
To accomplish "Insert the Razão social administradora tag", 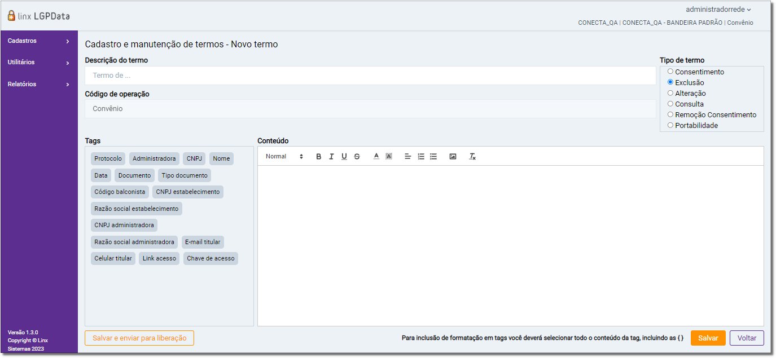I will tap(134, 242).
